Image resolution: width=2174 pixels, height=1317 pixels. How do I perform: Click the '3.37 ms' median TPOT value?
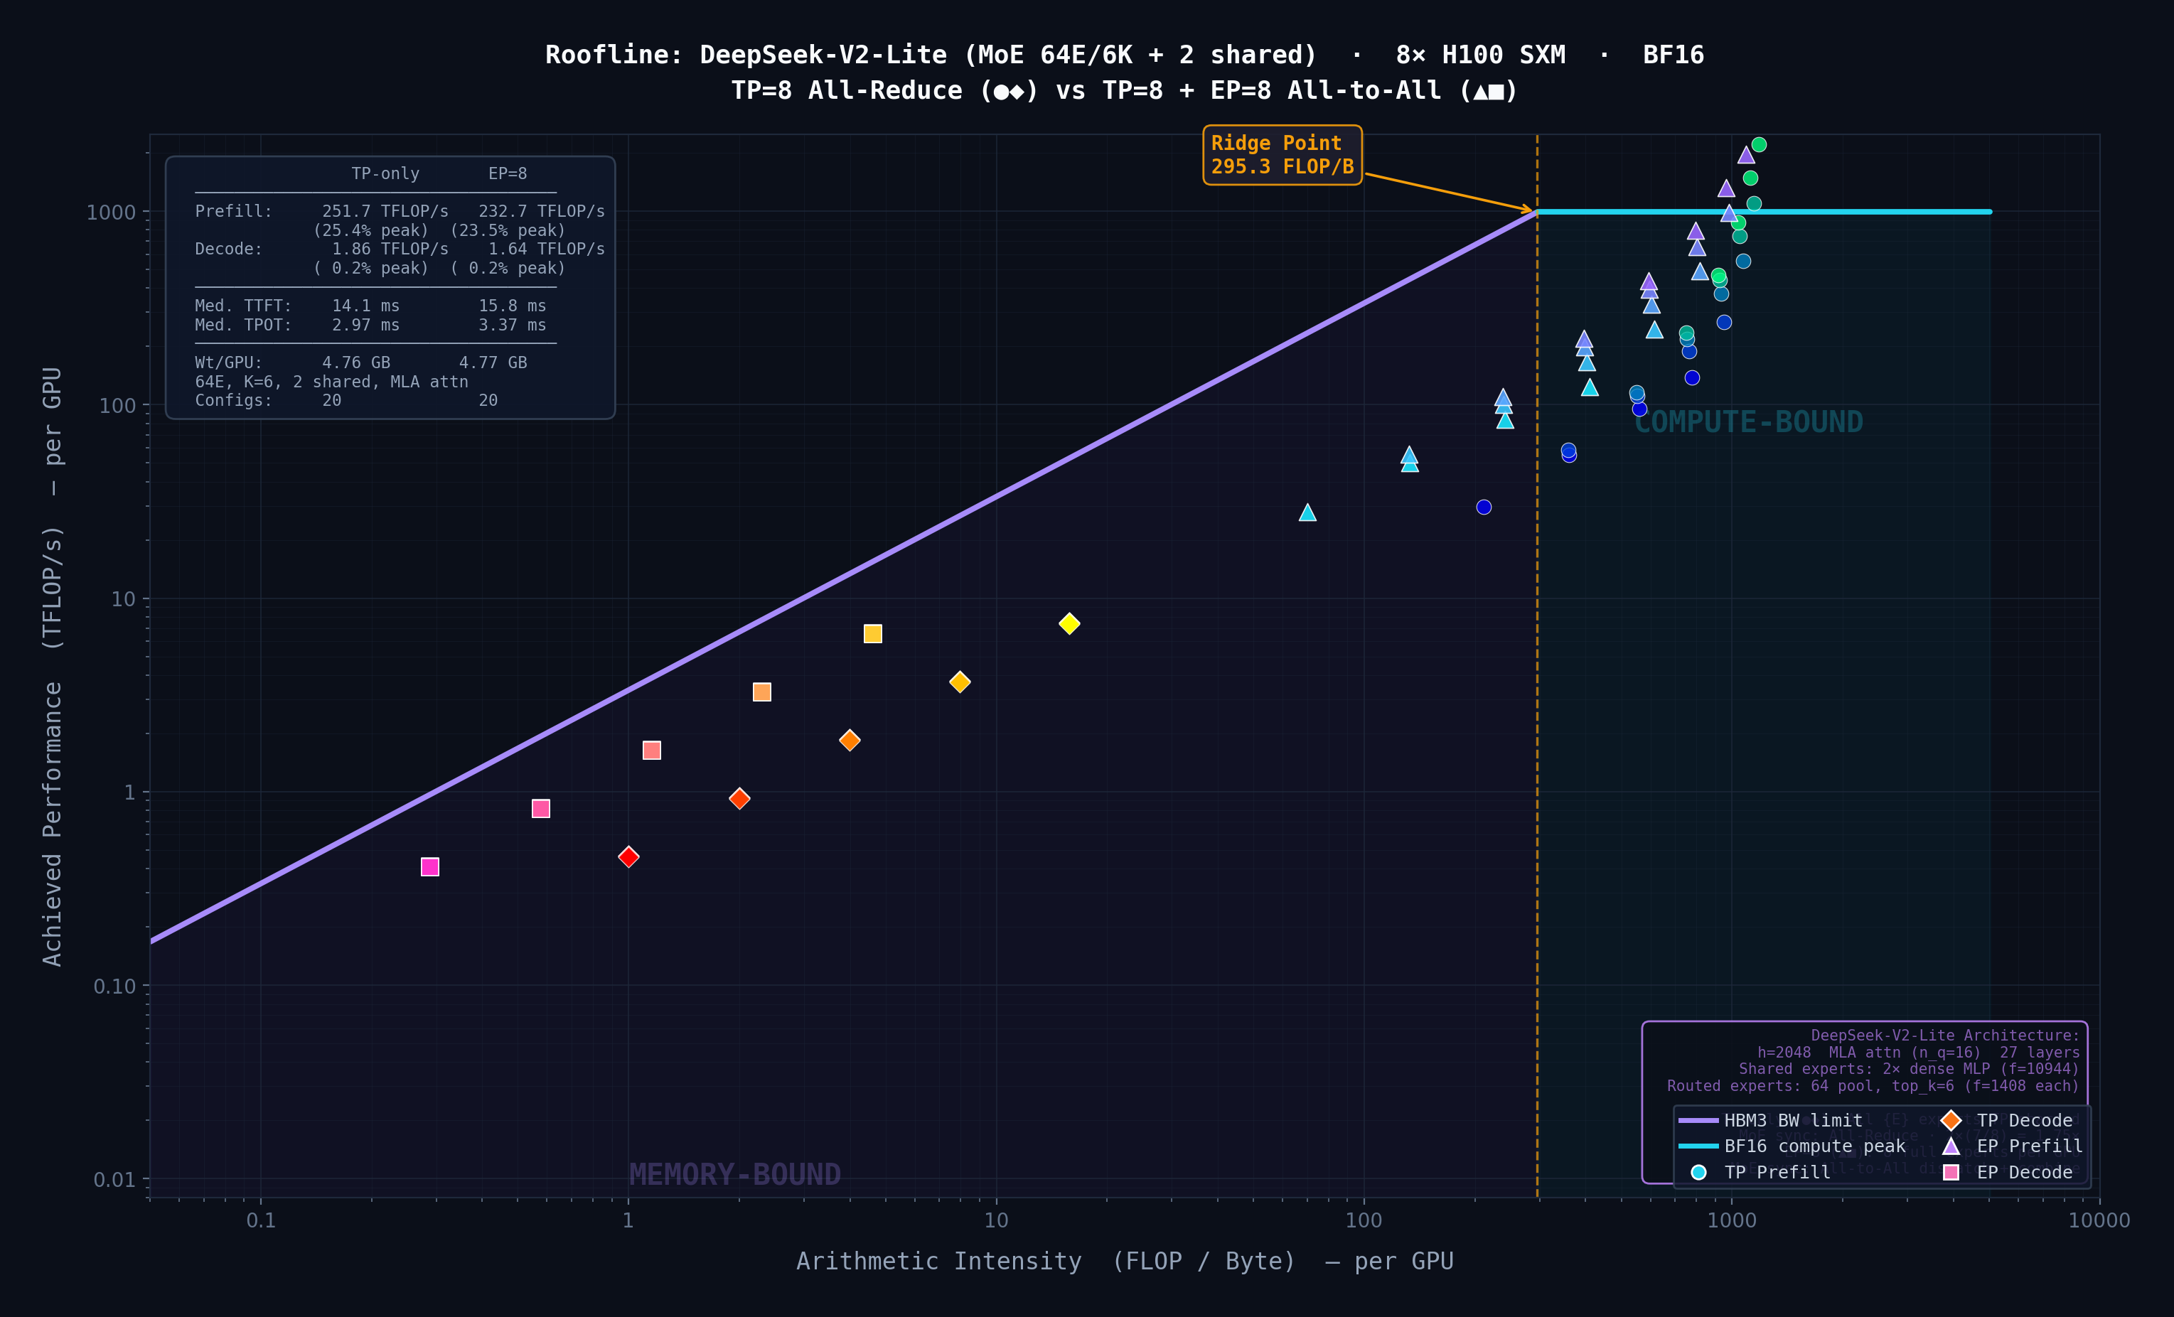pyautogui.click(x=513, y=325)
